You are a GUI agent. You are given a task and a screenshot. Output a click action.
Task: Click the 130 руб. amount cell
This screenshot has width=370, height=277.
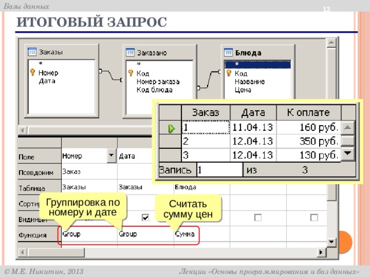click(x=309, y=155)
